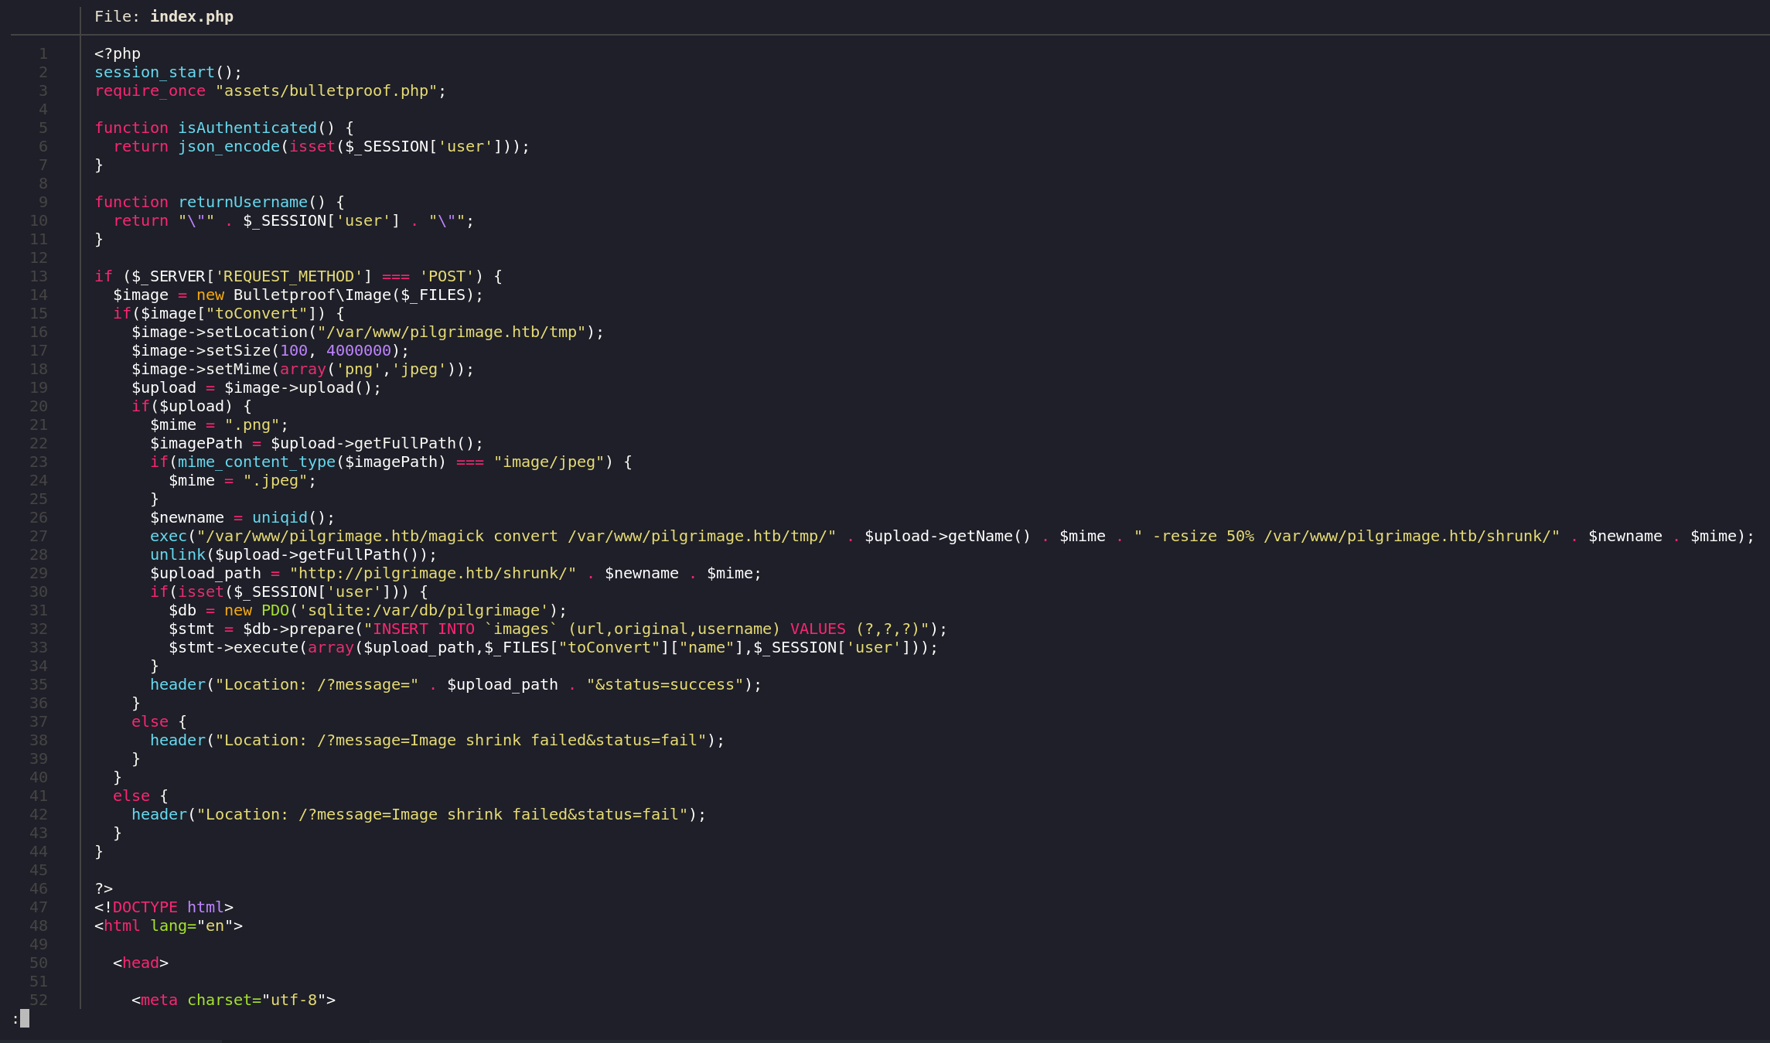Click the meta charset tag on line 52
The height and width of the screenshot is (1043, 1770).
tap(234, 1000)
